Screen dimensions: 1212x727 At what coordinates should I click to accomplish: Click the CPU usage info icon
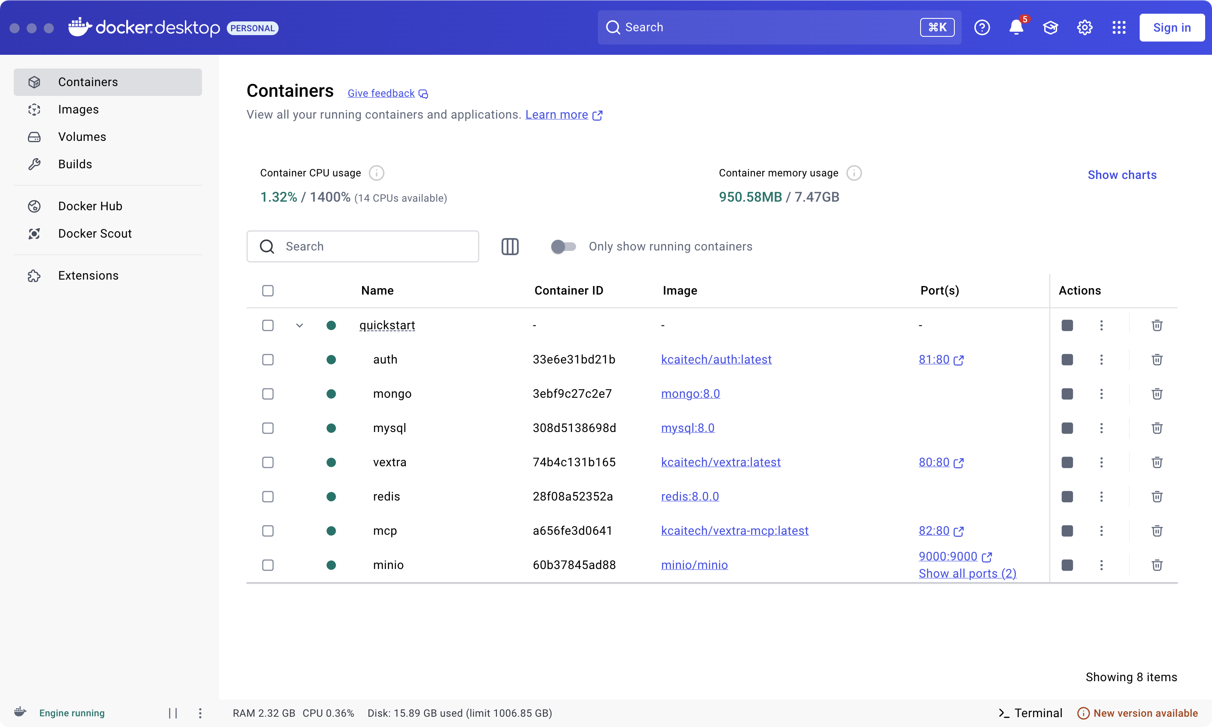(x=376, y=173)
